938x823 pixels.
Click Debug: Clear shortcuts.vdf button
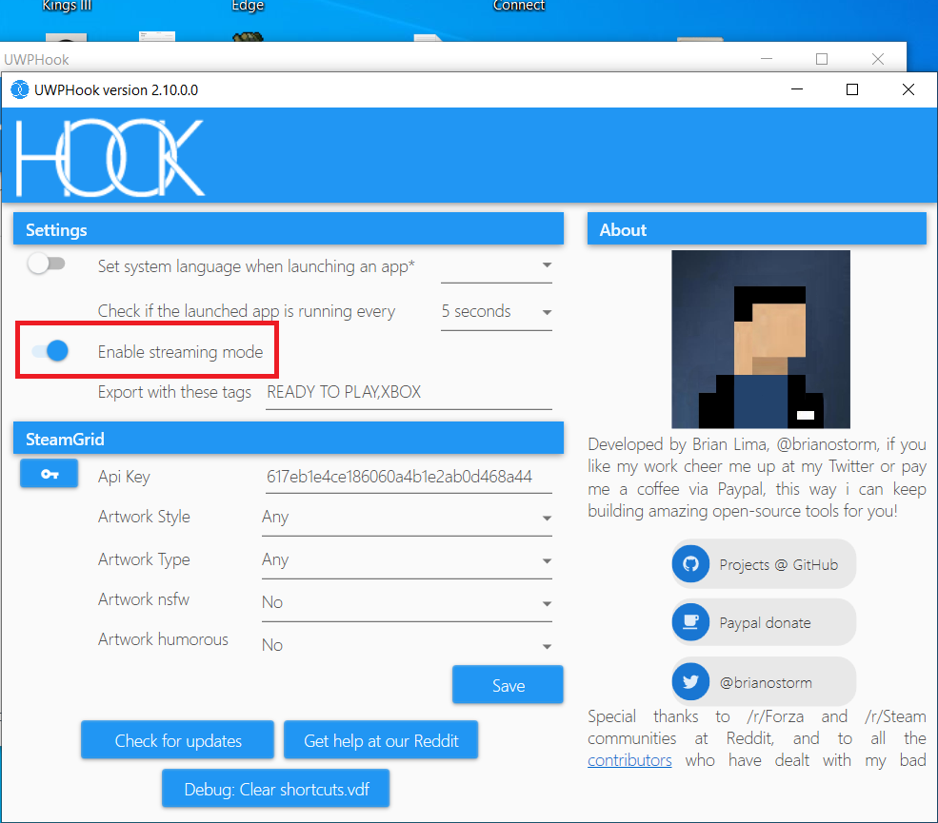(276, 789)
